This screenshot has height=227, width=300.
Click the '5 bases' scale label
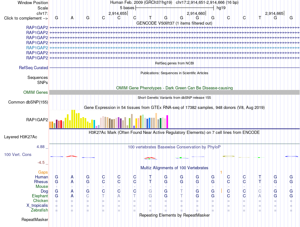127,8
